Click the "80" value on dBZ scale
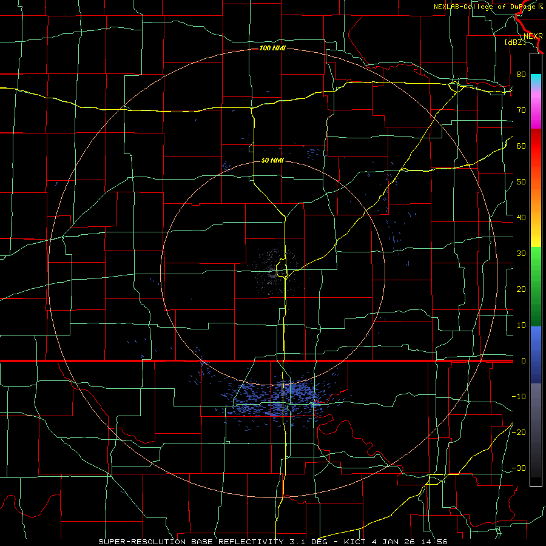This screenshot has width=546, height=546. (x=521, y=74)
